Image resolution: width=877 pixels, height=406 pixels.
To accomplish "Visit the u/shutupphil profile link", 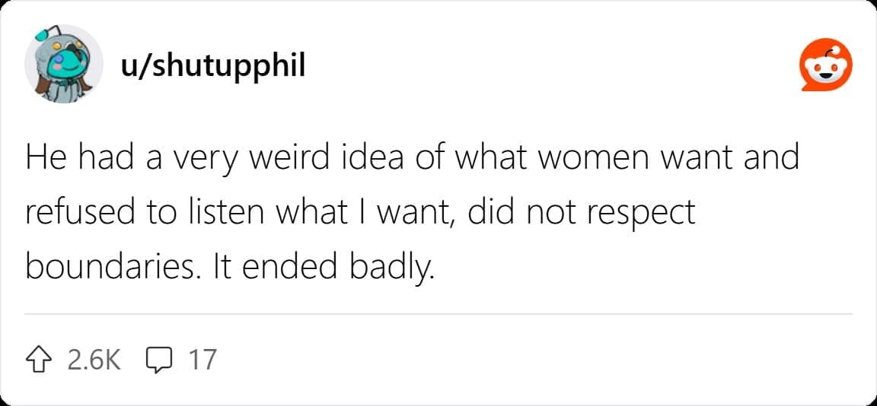I will [x=212, y=66].
